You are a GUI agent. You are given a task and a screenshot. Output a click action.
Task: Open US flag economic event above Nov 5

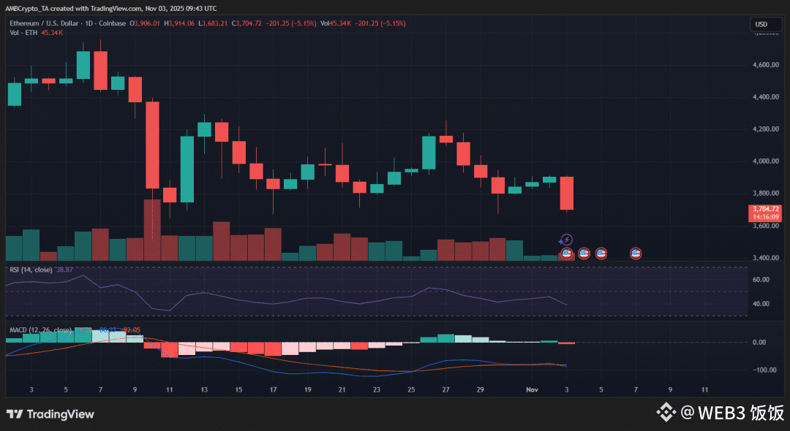601,253
